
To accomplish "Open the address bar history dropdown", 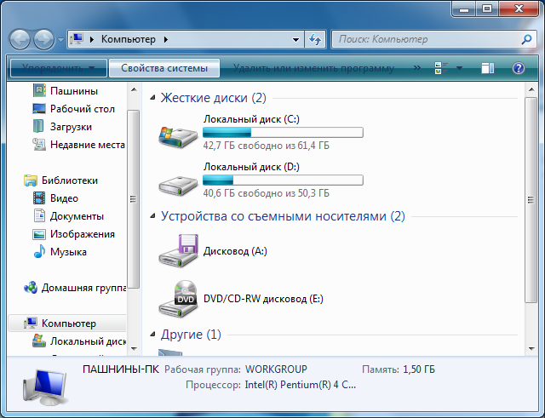I will tap(295, 39).
